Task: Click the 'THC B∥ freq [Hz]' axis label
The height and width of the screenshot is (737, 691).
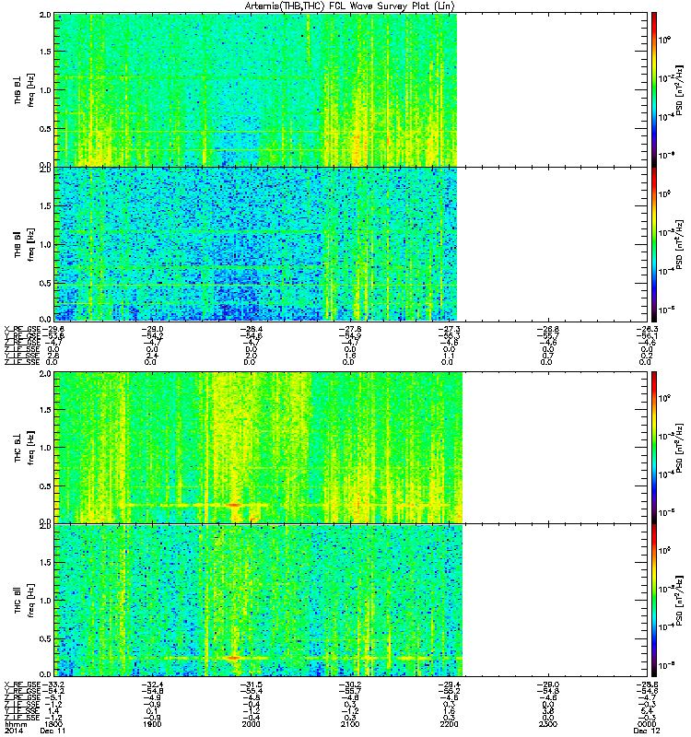Action: [24, 601]
